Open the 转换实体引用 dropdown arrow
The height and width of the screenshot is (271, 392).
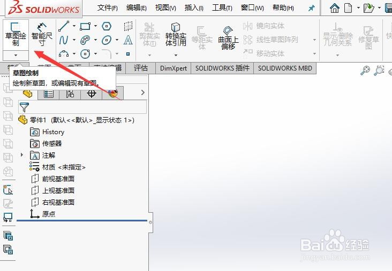pyautogui.click(x=176, y=55)
